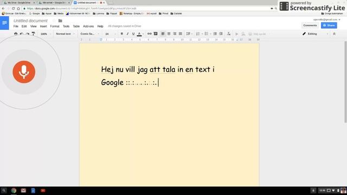The image size is (347, 195).
Task: Open Chrome from the taskbar
Action: point(14,190)
